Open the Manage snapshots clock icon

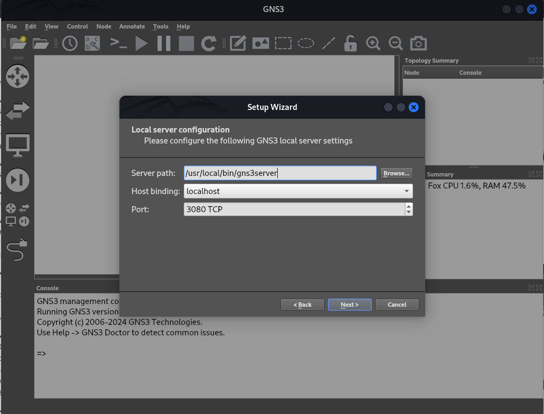(x=70, y=43)
